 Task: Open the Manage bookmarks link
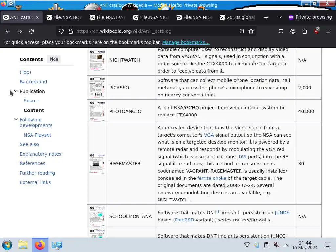click(x=186, y=42)
